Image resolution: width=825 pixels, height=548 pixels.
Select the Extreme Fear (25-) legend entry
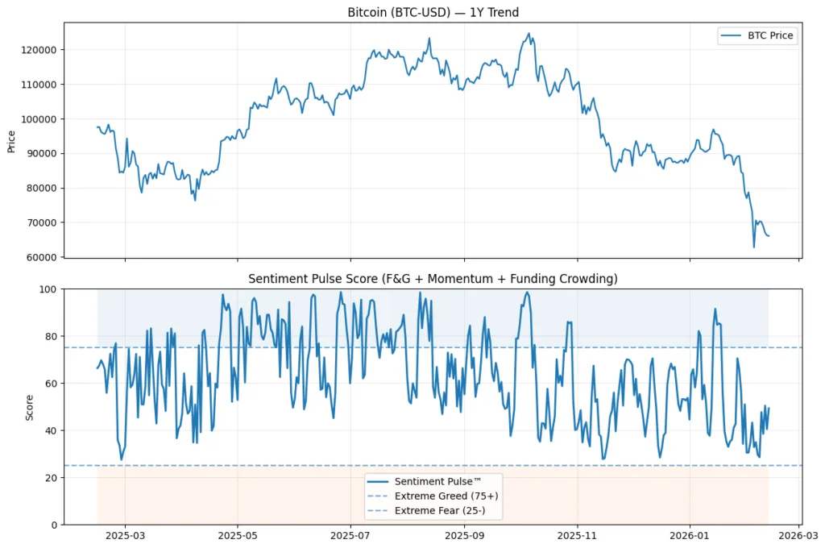click(x=441, y=510)
